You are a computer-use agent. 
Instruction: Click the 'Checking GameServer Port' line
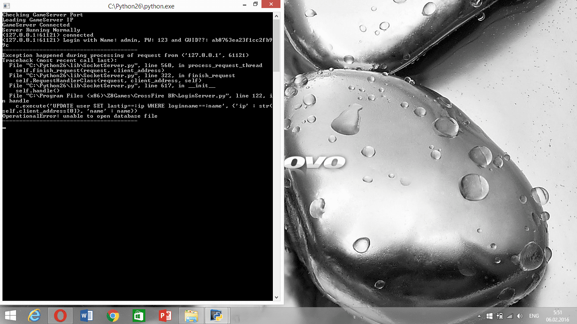[x=43, y=15]
